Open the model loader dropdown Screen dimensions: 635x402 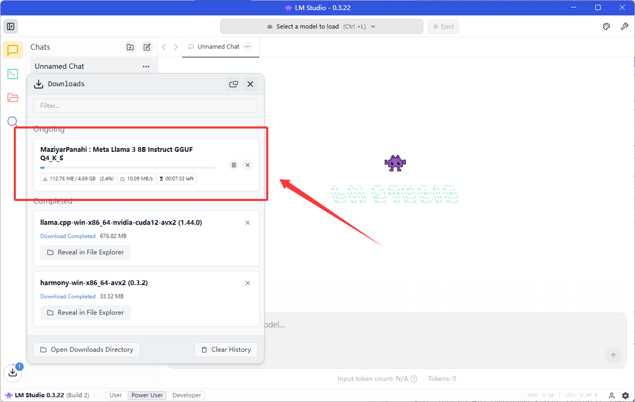point(322,26)
